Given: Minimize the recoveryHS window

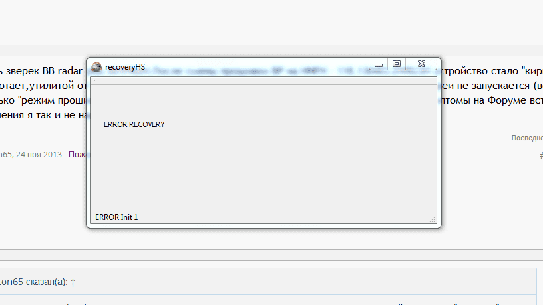Looking at the screenshot, I should pos(378,64).
